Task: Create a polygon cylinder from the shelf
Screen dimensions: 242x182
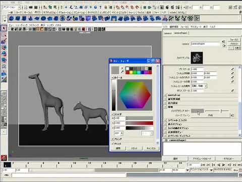Action: pyautogui.click(x=24, y=18)
